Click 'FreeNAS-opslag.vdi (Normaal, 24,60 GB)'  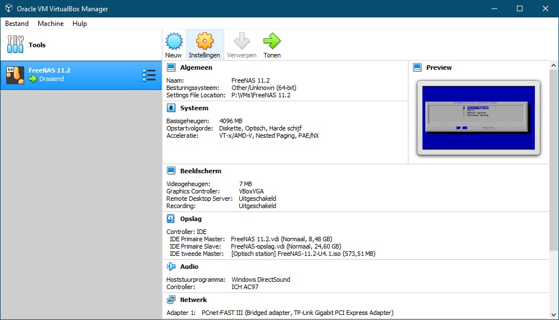(x=286, y=246)
